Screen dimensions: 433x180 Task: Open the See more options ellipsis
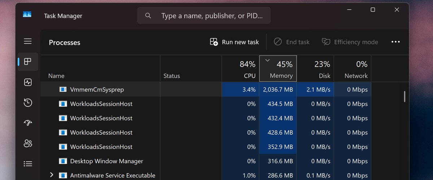(395, 42)
